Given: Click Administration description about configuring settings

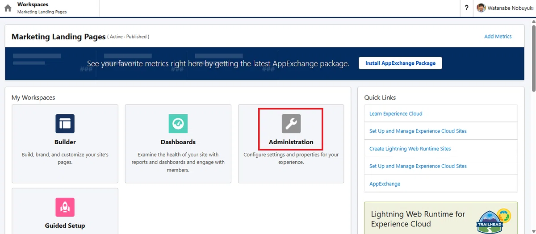Looking at the screenshot, I should [291, 159].
